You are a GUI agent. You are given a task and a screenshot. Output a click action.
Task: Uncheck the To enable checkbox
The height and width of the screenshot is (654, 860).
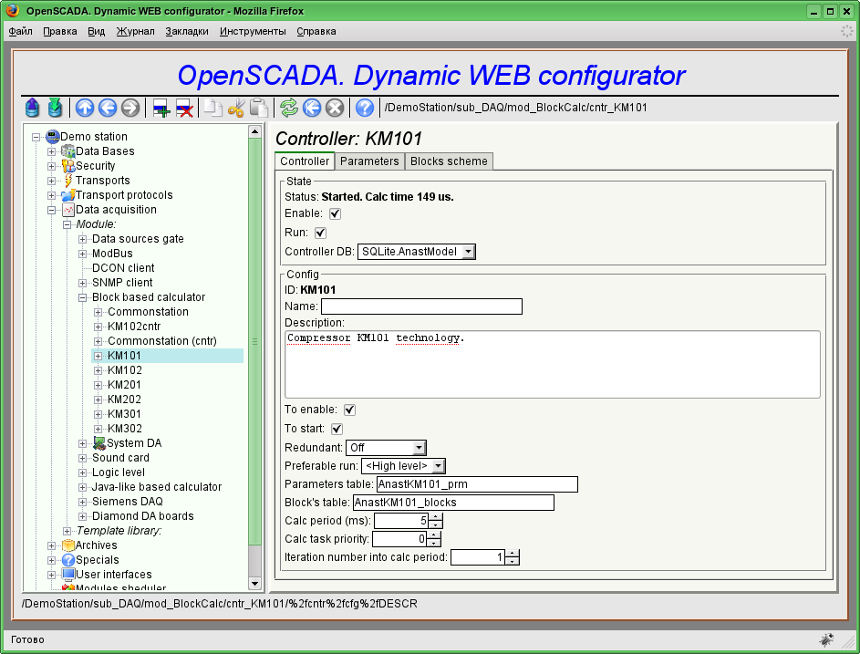point(349,410)
